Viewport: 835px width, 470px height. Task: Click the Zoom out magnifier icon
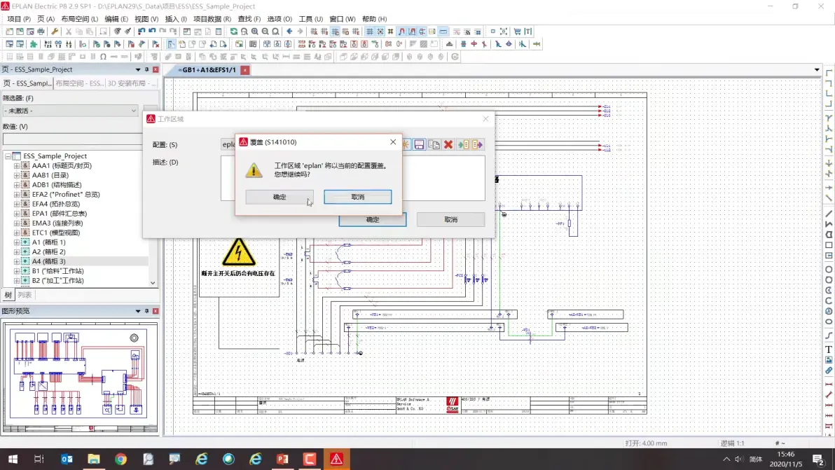click(x=265, y=32)
